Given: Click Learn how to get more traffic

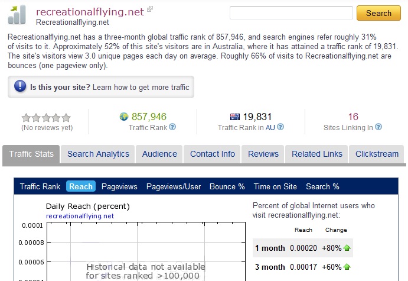Looking at the screenshot, I should pyautogui.click(x=141, y=87).
